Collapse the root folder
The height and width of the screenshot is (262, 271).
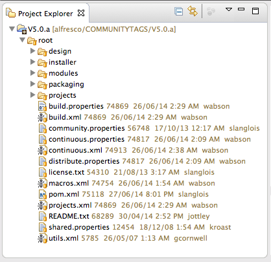22,39
